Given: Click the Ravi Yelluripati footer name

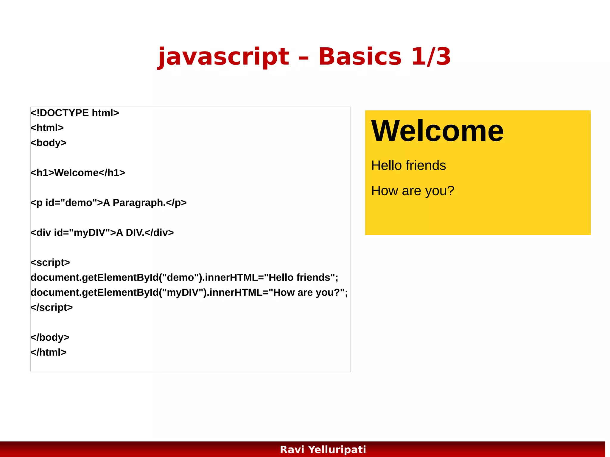Looking at the screenshot, I should [323, 450].
